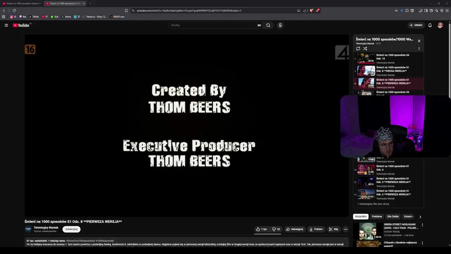Open the Telewizyjny Maniak channel name
The width and height of the screenshot is (451, 254).
46,228
